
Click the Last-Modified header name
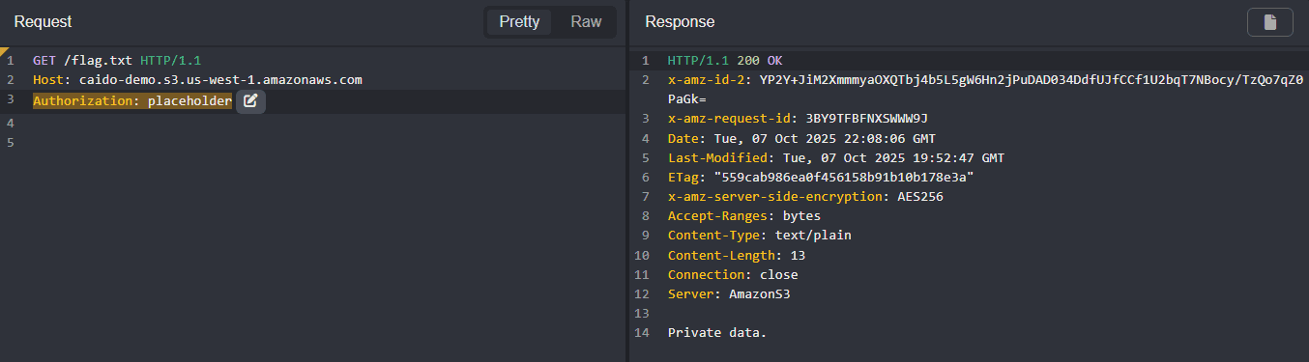[x=717, y=157]
